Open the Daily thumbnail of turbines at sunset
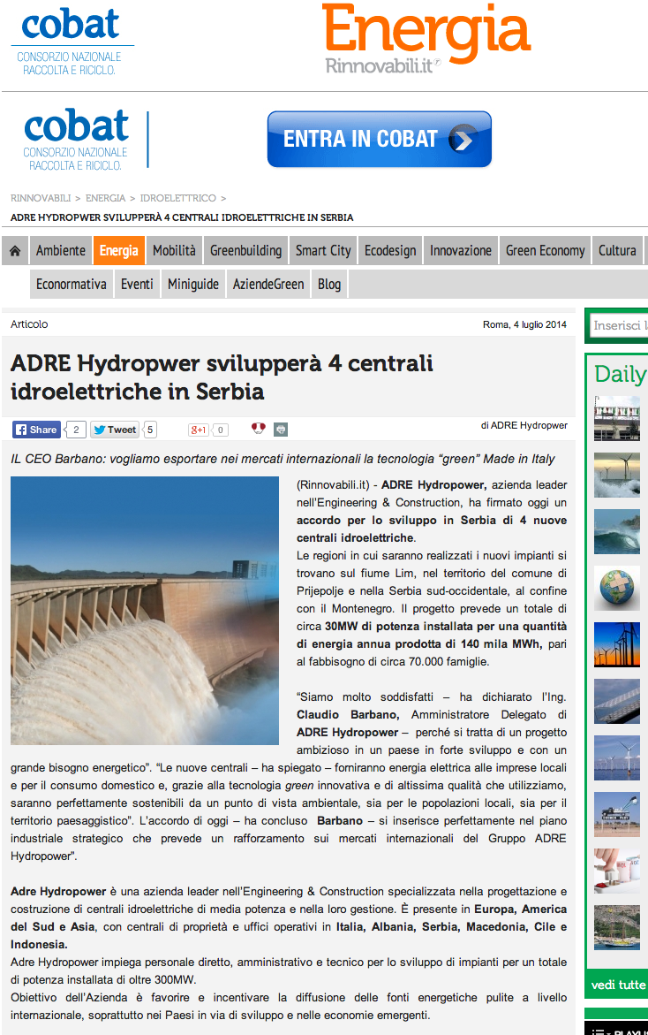 tap(617, 644)
